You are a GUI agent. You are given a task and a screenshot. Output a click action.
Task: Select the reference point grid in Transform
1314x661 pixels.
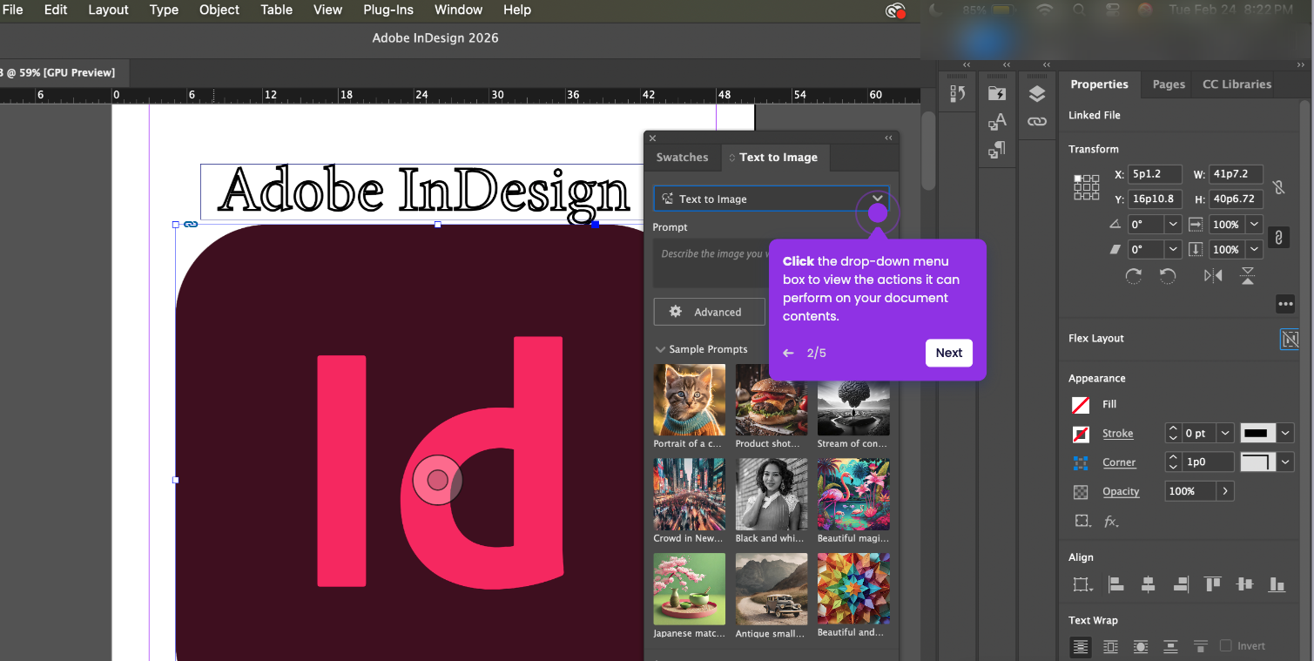[x=1086, y=186]
